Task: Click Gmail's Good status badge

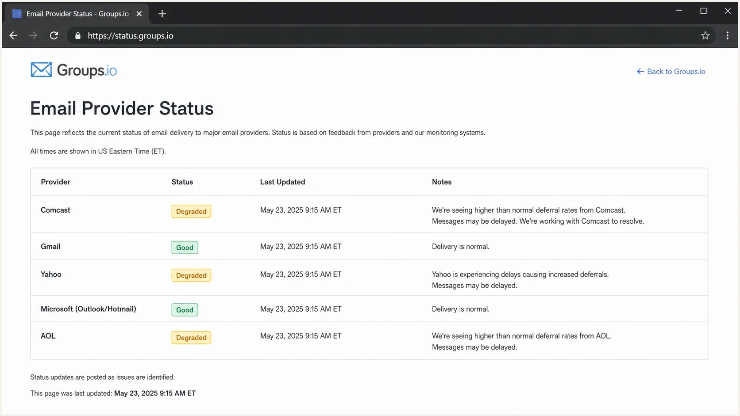Action: point(185,248)
